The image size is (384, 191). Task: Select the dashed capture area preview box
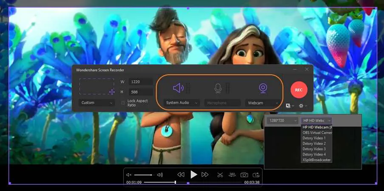tap(97, 86)
